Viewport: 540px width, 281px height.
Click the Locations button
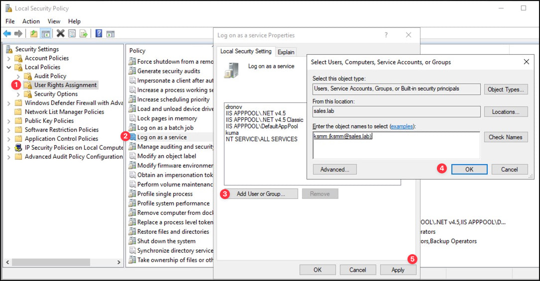[x=506, y=112]
